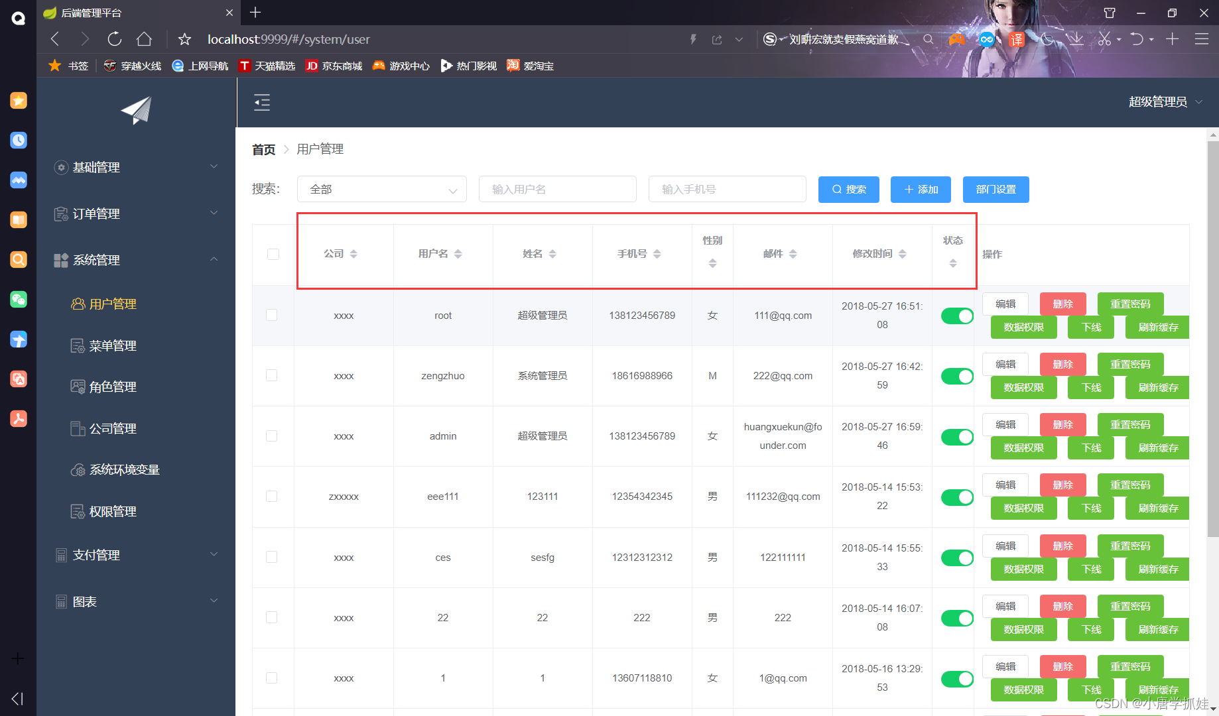Click the 首页 breadcrumb link
The image size is (1219, 716).
(x=263, y=149)
